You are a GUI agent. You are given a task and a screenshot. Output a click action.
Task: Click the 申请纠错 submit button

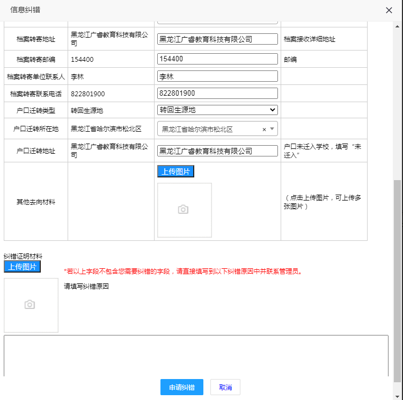[181, 387]
